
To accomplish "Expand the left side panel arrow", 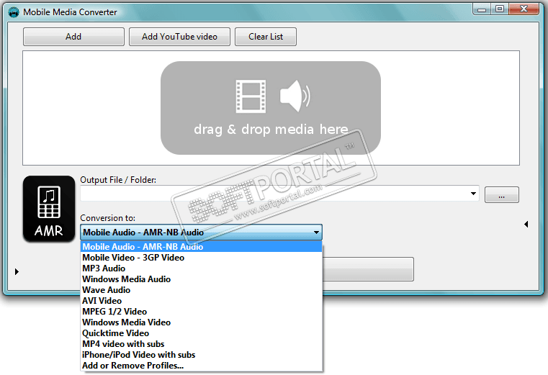I will (x=17, y=271).
